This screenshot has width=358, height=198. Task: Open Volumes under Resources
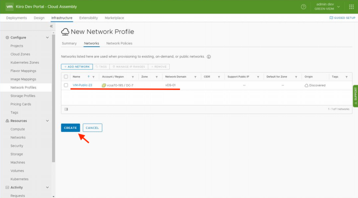click(17, 171)
